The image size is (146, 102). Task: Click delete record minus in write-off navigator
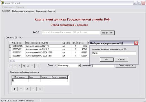pyautogui.click(x=21, y=89)
